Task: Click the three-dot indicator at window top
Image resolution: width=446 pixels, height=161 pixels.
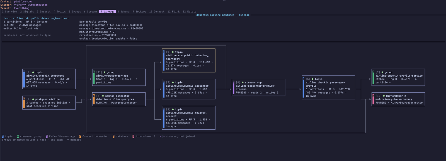Action: [x=224, y=1]
